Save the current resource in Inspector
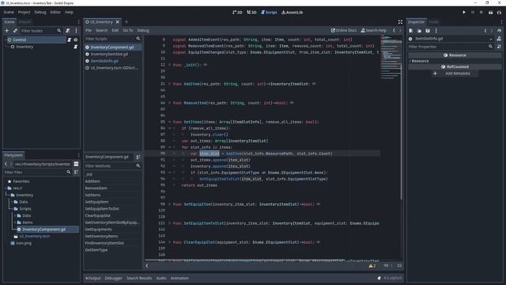Viewport: 506px width, 285px height. coord(428,31)
